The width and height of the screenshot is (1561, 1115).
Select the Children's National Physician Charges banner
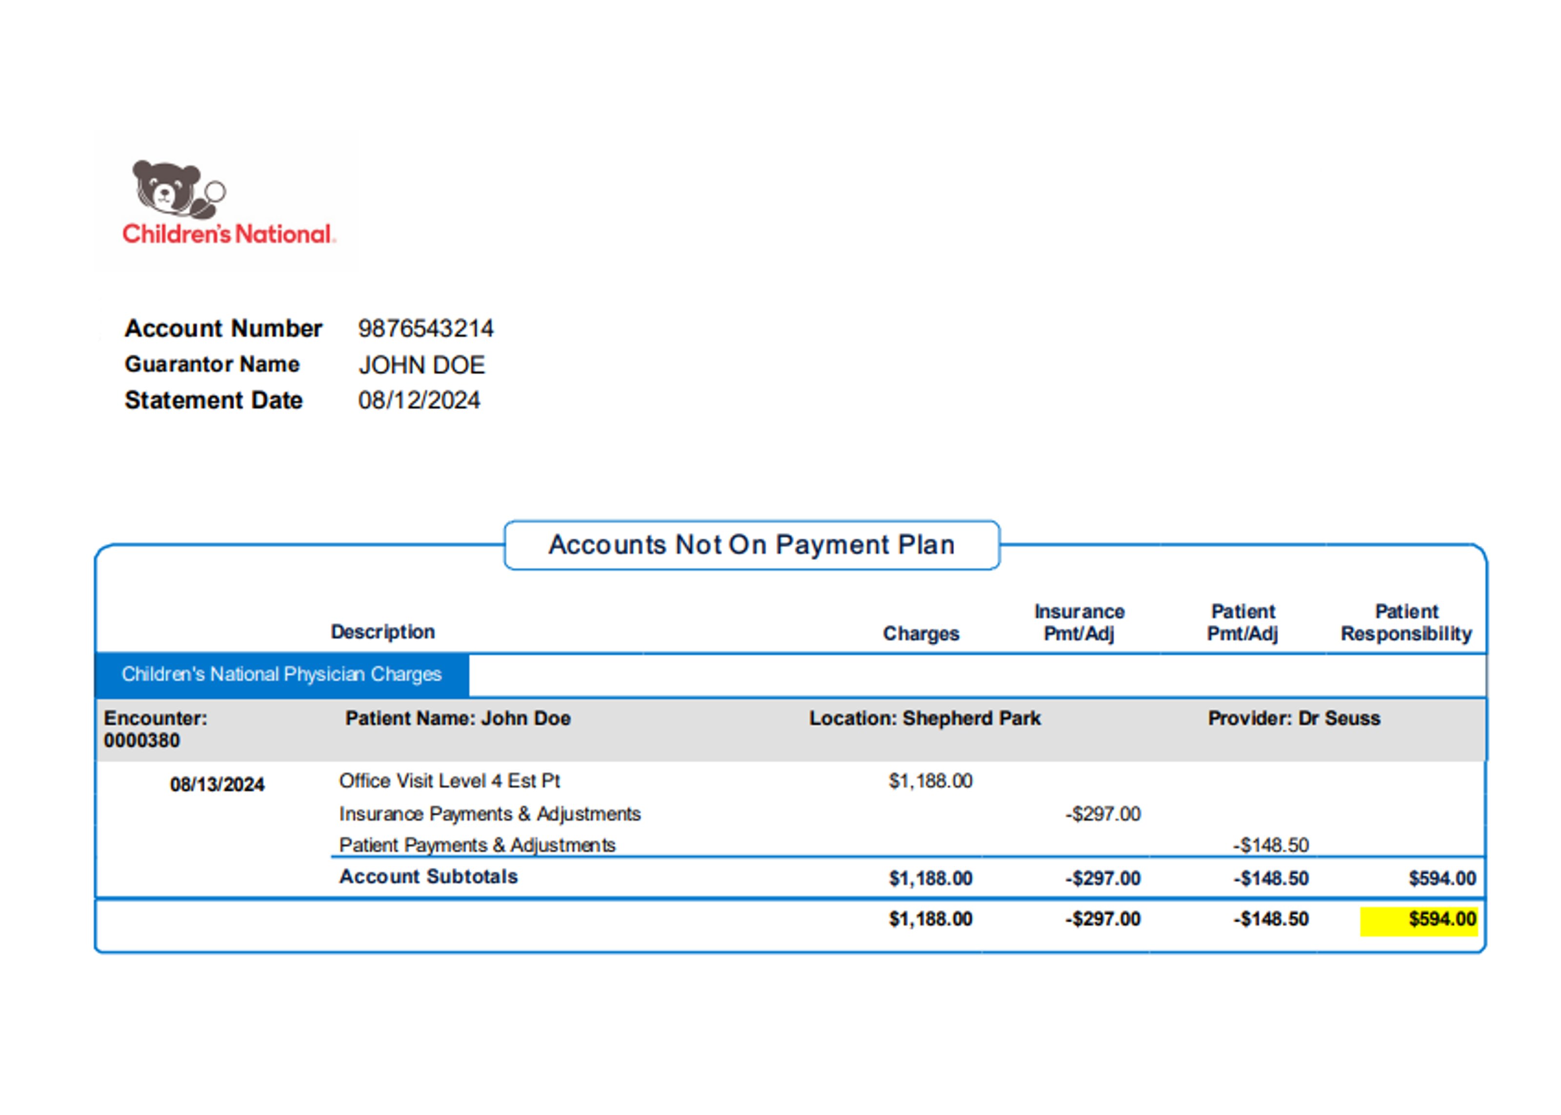(x=282, y=674)
